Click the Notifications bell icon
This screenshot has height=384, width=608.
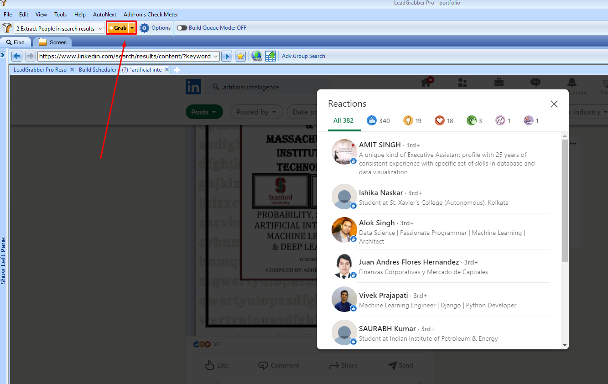[x=572, y=83]
